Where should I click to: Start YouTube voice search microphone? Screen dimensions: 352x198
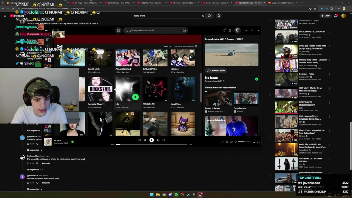219,16
